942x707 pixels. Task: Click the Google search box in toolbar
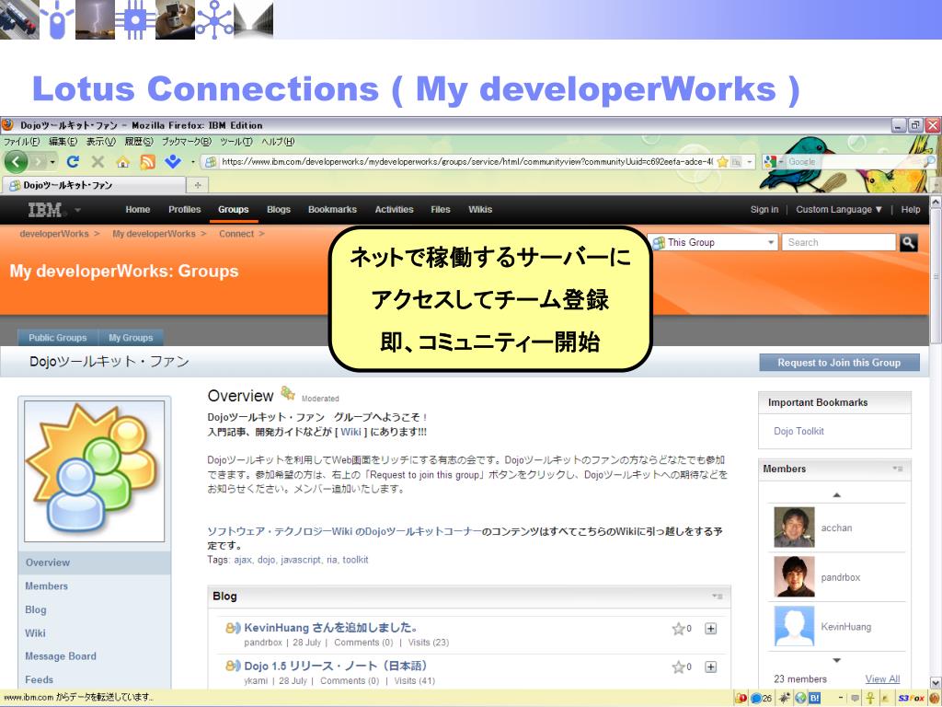tap(856, 162)
